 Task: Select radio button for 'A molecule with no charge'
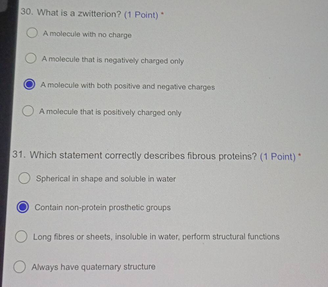click(32, 34)
